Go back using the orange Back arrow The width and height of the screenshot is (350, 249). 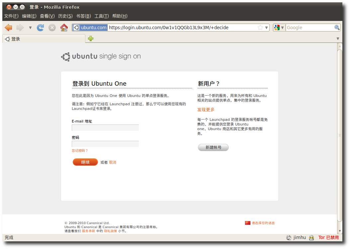(x=9, y=28)
